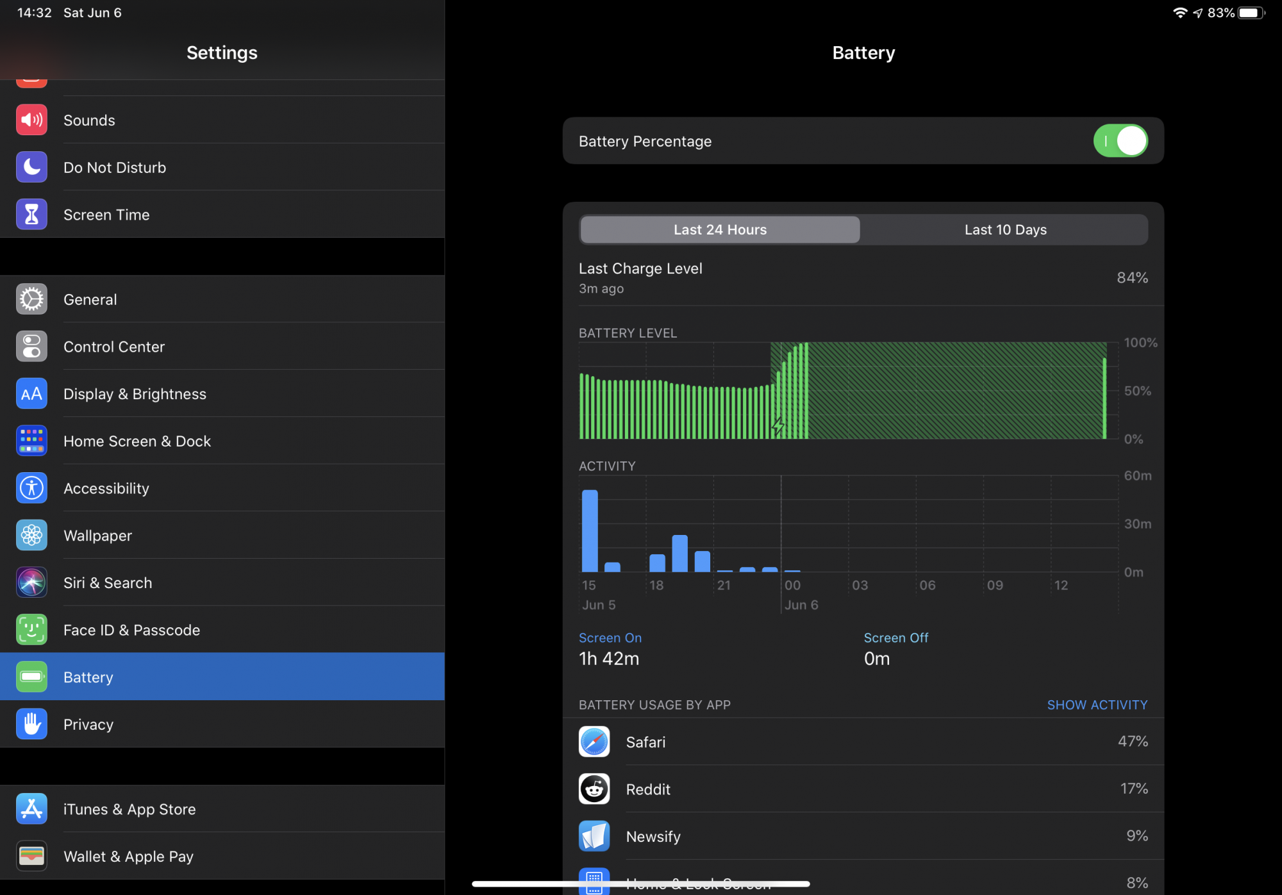The height and width of the screenshot is (895, 1282).
Task: Switch to the Last 10 Days tab
Action: point(1005,230)
